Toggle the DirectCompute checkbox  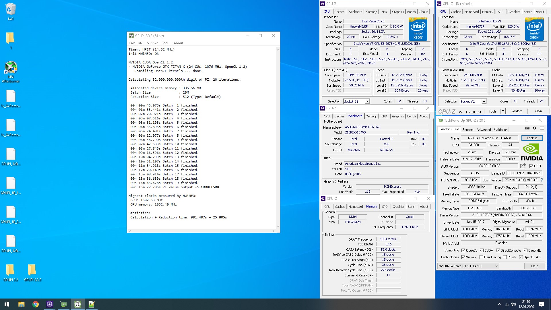[x=498, y=251]
